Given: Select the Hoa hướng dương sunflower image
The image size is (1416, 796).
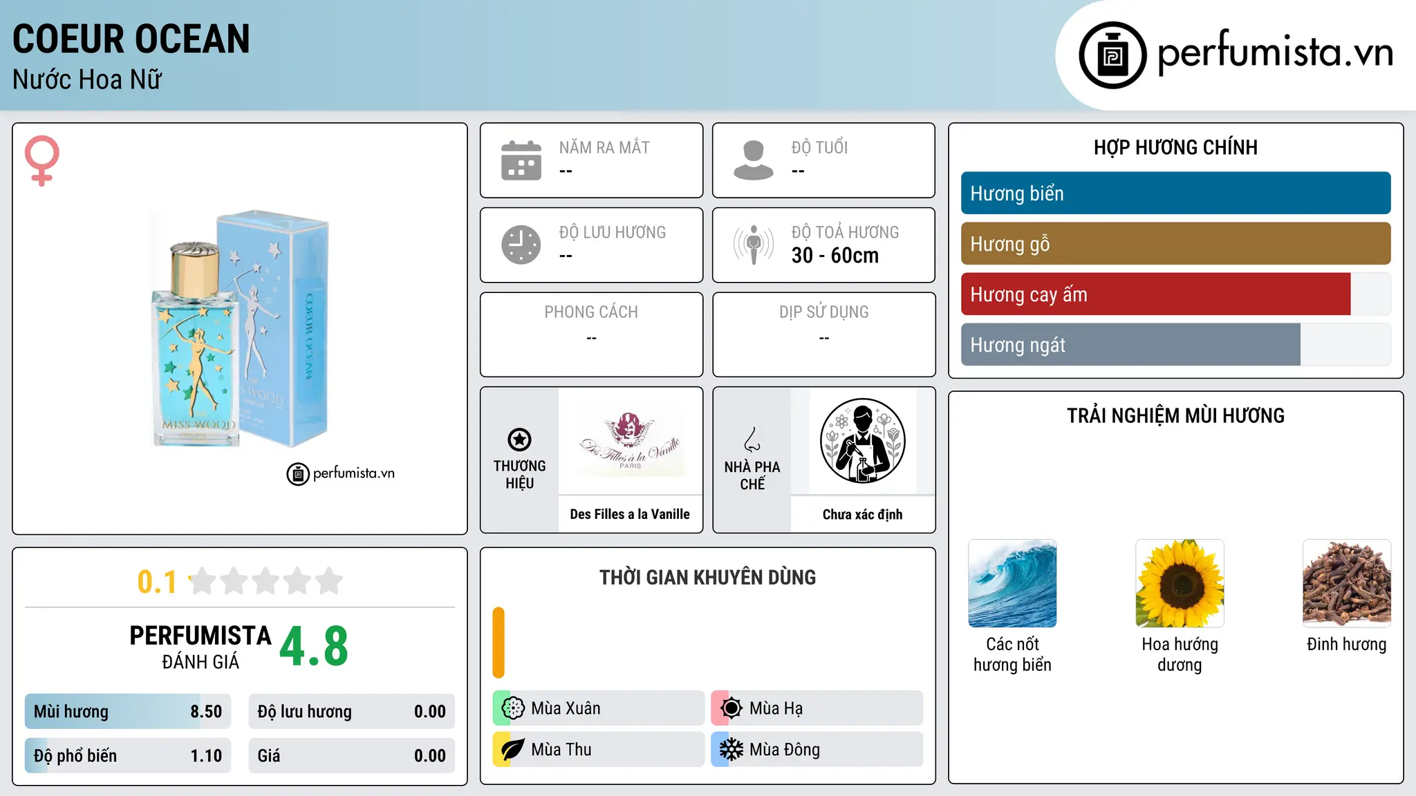Looking at the screenshot, I should (x=1180, y=583).
